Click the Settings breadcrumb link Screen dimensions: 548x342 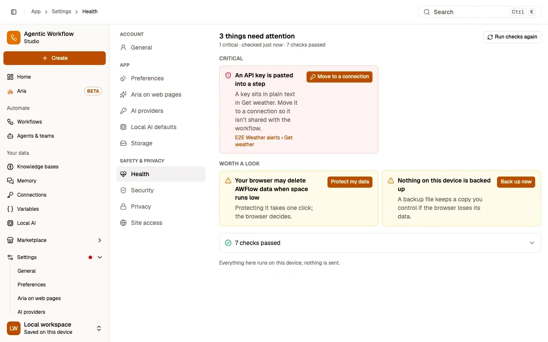tap(61, 12)
